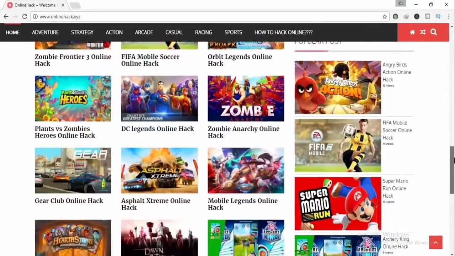Image resolution: width=455 pixels, height=256 pixels.
Task: Click the page vertical scrollbar thumb
Action: pyautogui.click(x=452, y=170)
